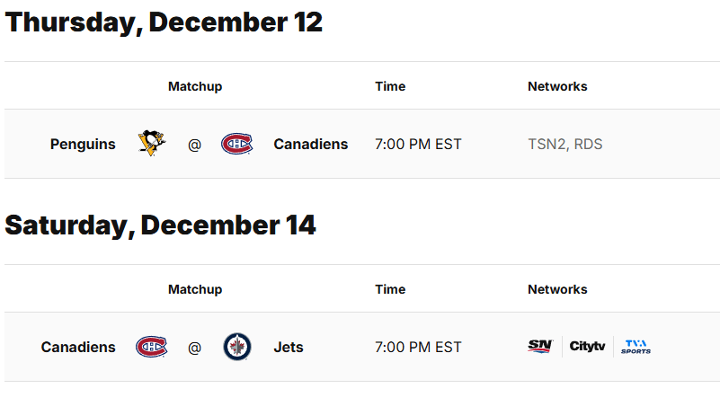Viewport: 720px width, 406px height.
Task: Click the Canadiens logo in Saturday's game
Action: [152, 347]
